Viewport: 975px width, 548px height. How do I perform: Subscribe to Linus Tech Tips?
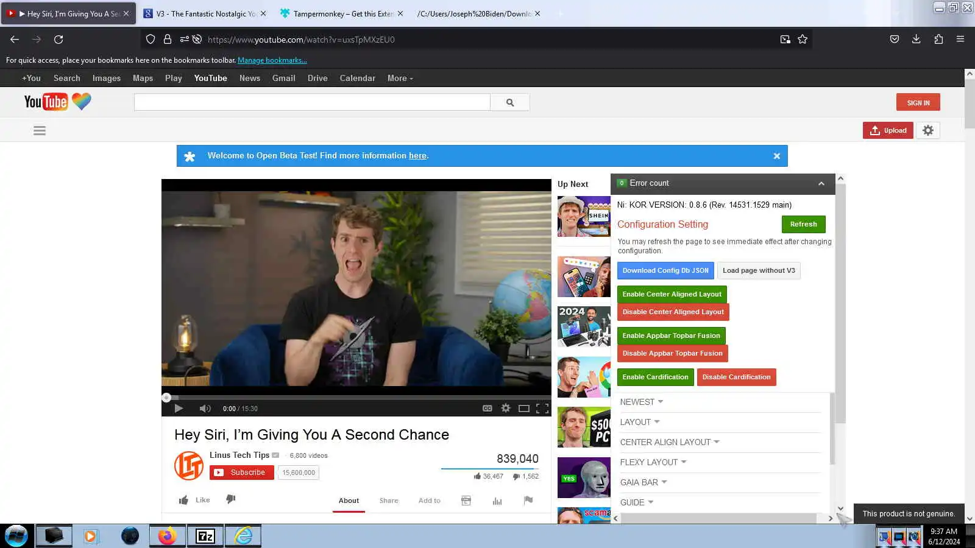click(x=242, y=472)
